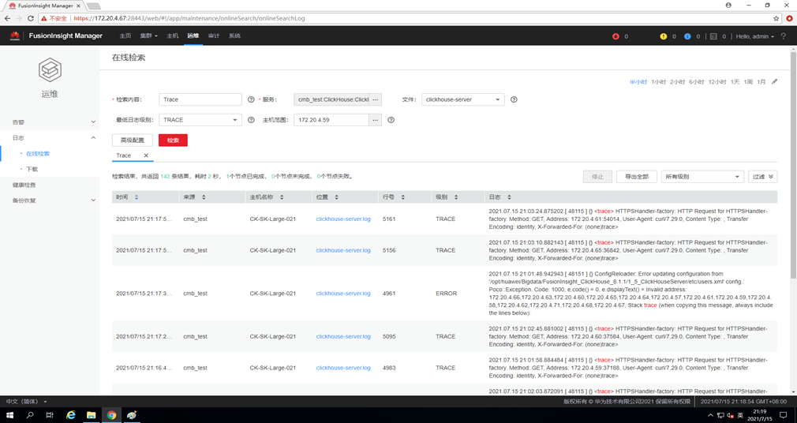Select 在线检索 in the sidebar
Screen dimensions: 797x423
point(38,154)
